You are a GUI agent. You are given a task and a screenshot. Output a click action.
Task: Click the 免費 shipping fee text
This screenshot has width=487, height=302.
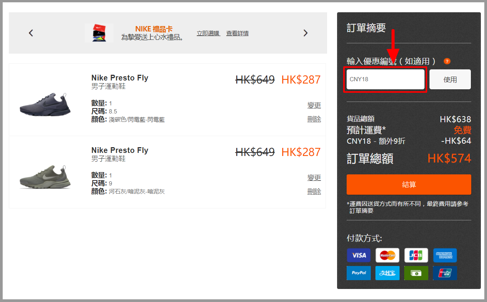462,130
